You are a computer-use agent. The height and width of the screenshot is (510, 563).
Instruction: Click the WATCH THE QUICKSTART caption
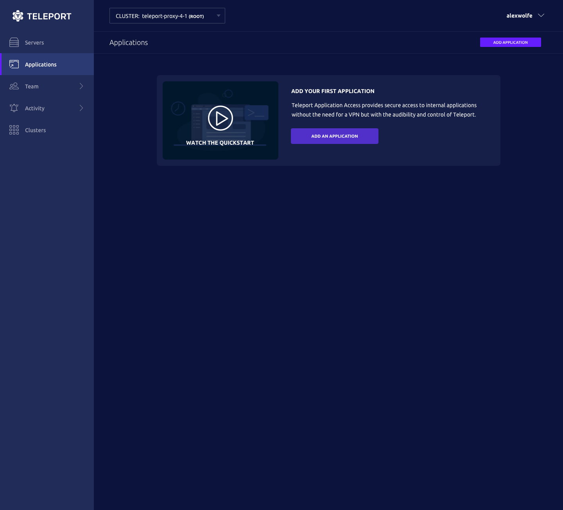click(x=220, y=143)
